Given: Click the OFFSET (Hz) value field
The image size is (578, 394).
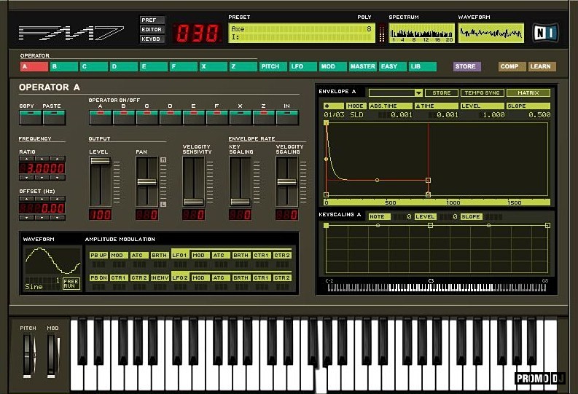Looking at the screenshot, I should click(x=42, y=208).
